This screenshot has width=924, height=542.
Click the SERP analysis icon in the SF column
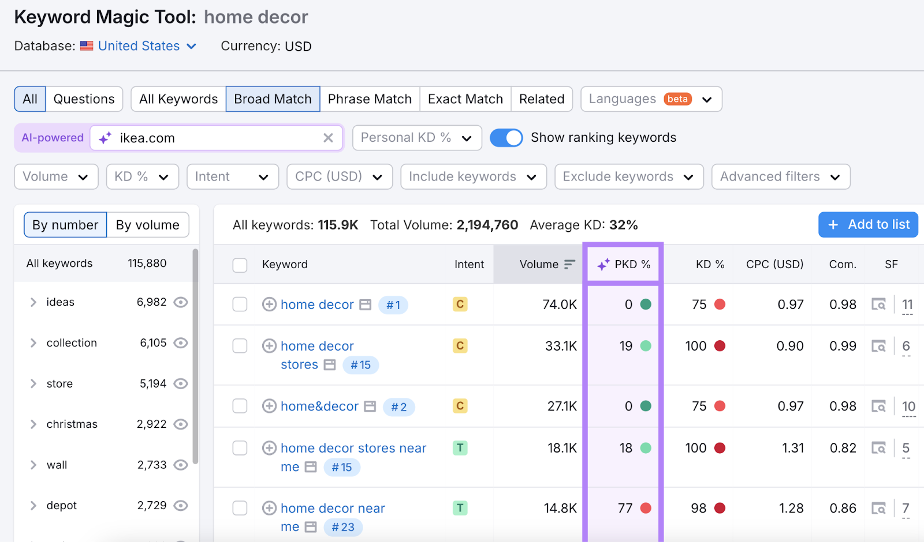pyautogui.click(x=878, y=304)
